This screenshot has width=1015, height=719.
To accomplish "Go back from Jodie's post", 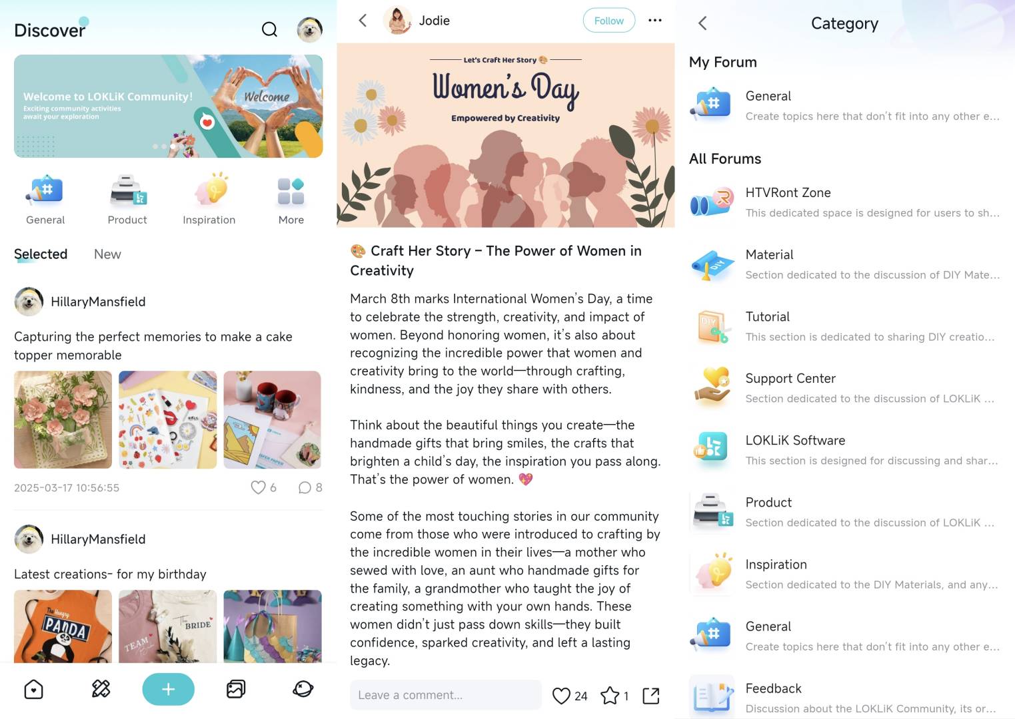I will (363, 21).
